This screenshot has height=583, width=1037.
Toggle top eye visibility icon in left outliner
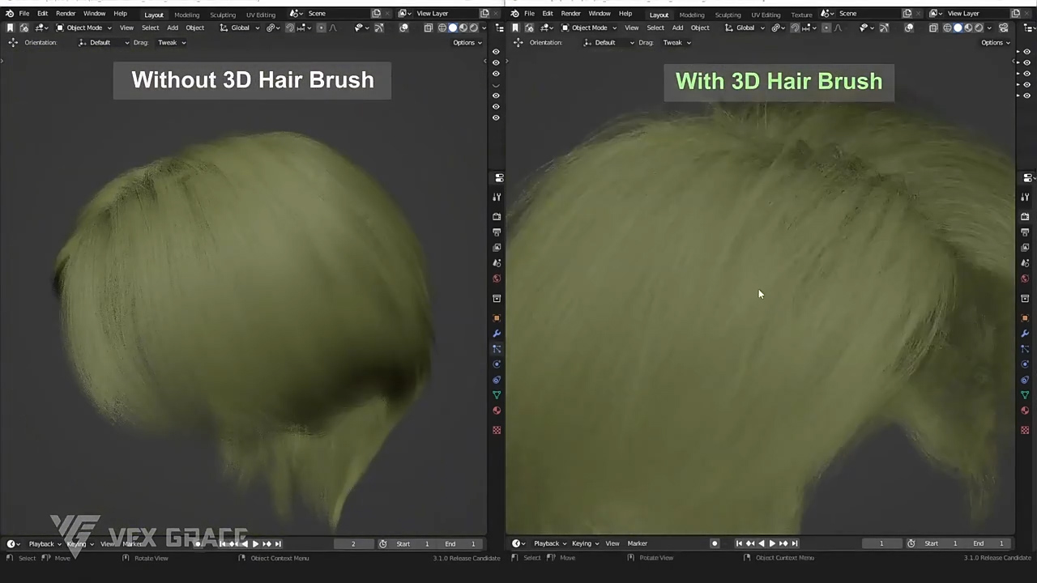[496, 52]
